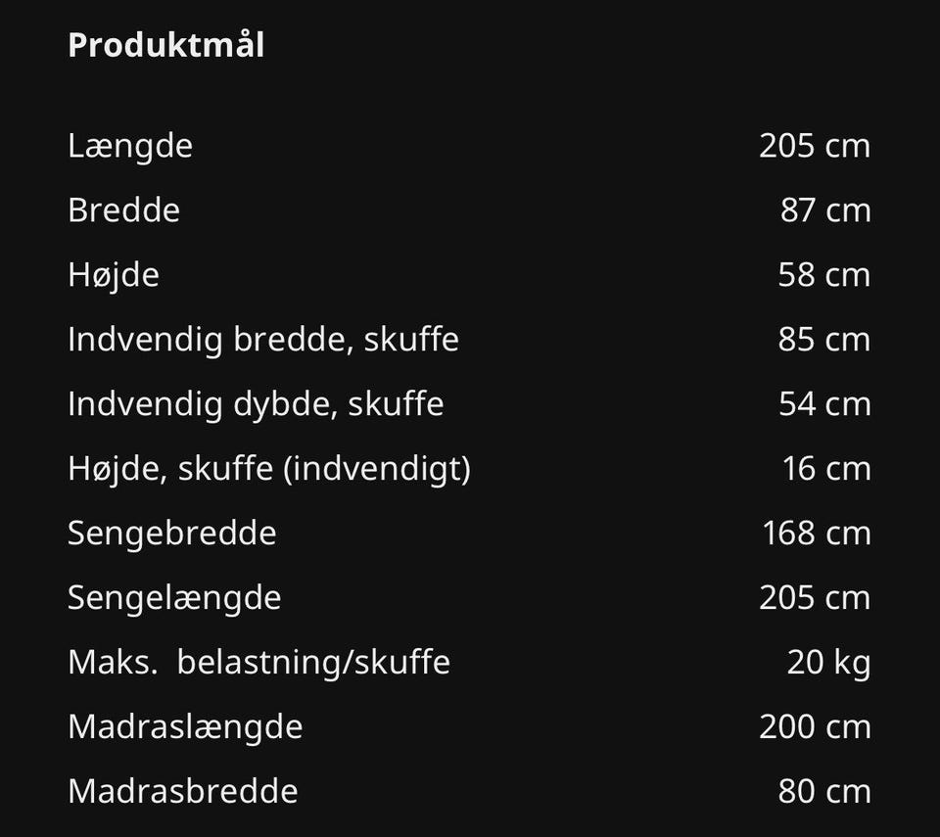Click Højde, skuffe (indvendigt) label
Image resolution: width=940 pixels, height=837 pixels.
269,469
